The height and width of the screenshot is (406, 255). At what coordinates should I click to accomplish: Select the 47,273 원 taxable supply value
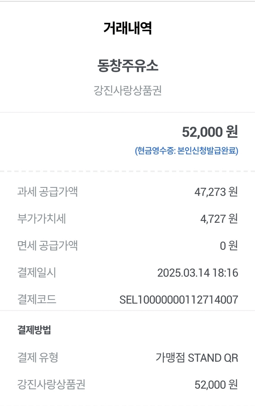216,192
